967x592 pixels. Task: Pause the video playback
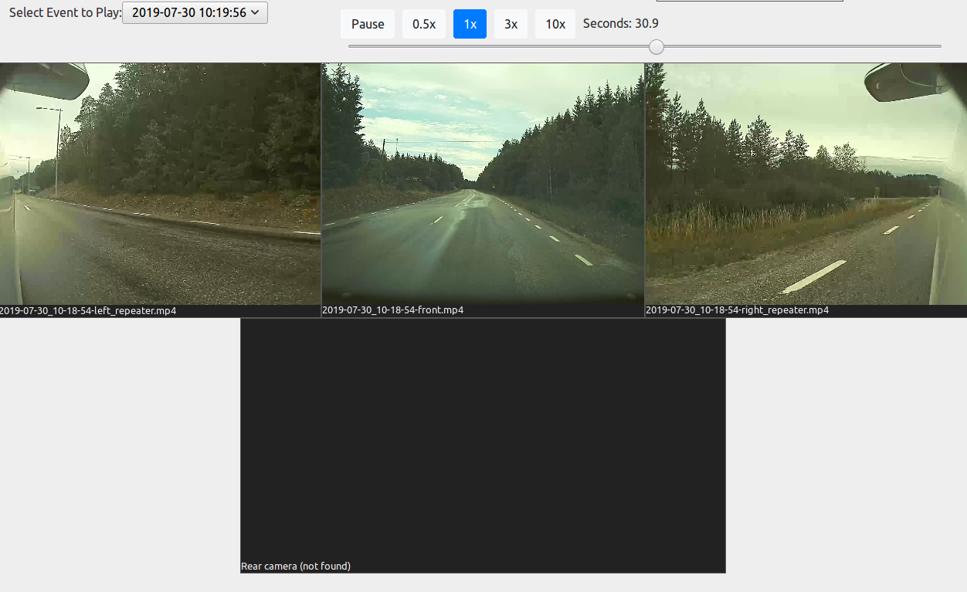tap(368, 24)
